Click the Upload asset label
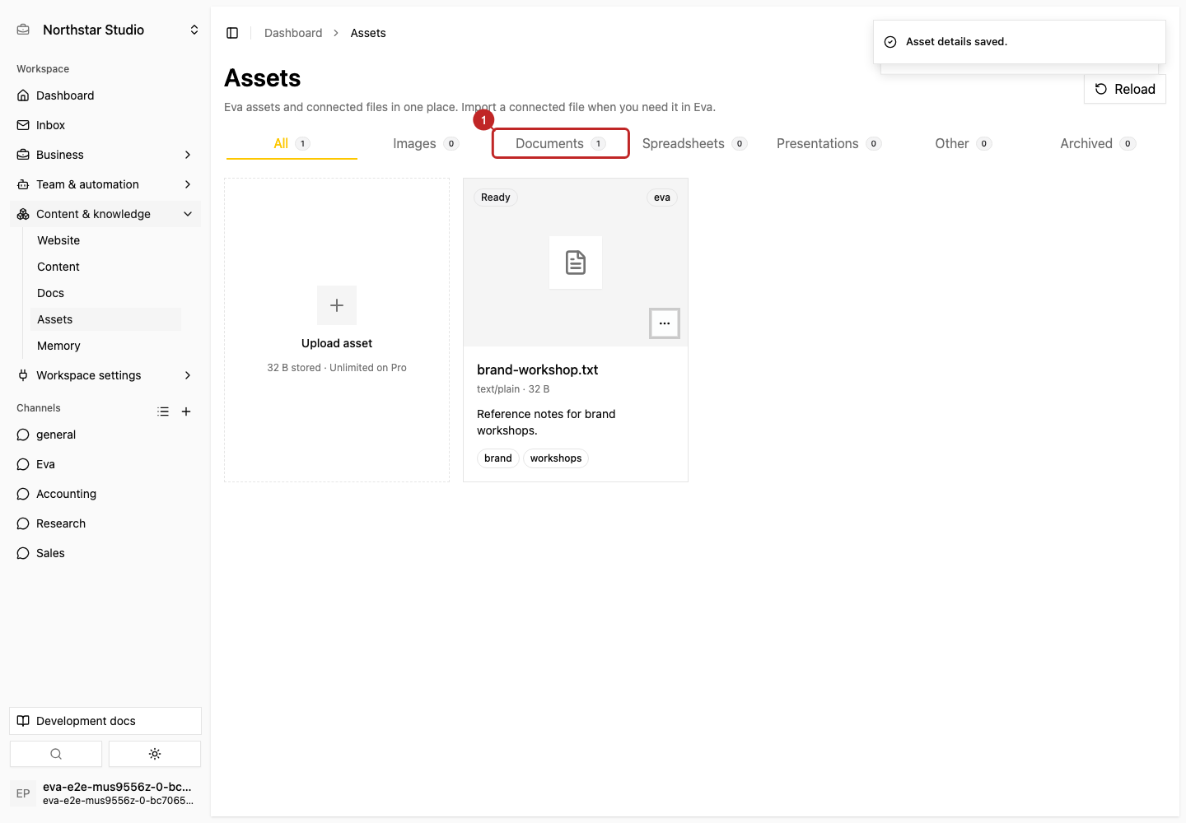 337,343
